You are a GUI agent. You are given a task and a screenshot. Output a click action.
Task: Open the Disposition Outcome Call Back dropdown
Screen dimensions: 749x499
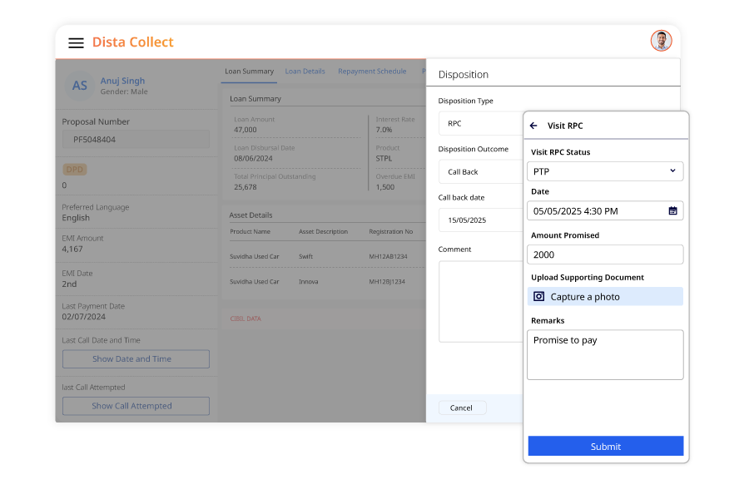coord(480,172)
